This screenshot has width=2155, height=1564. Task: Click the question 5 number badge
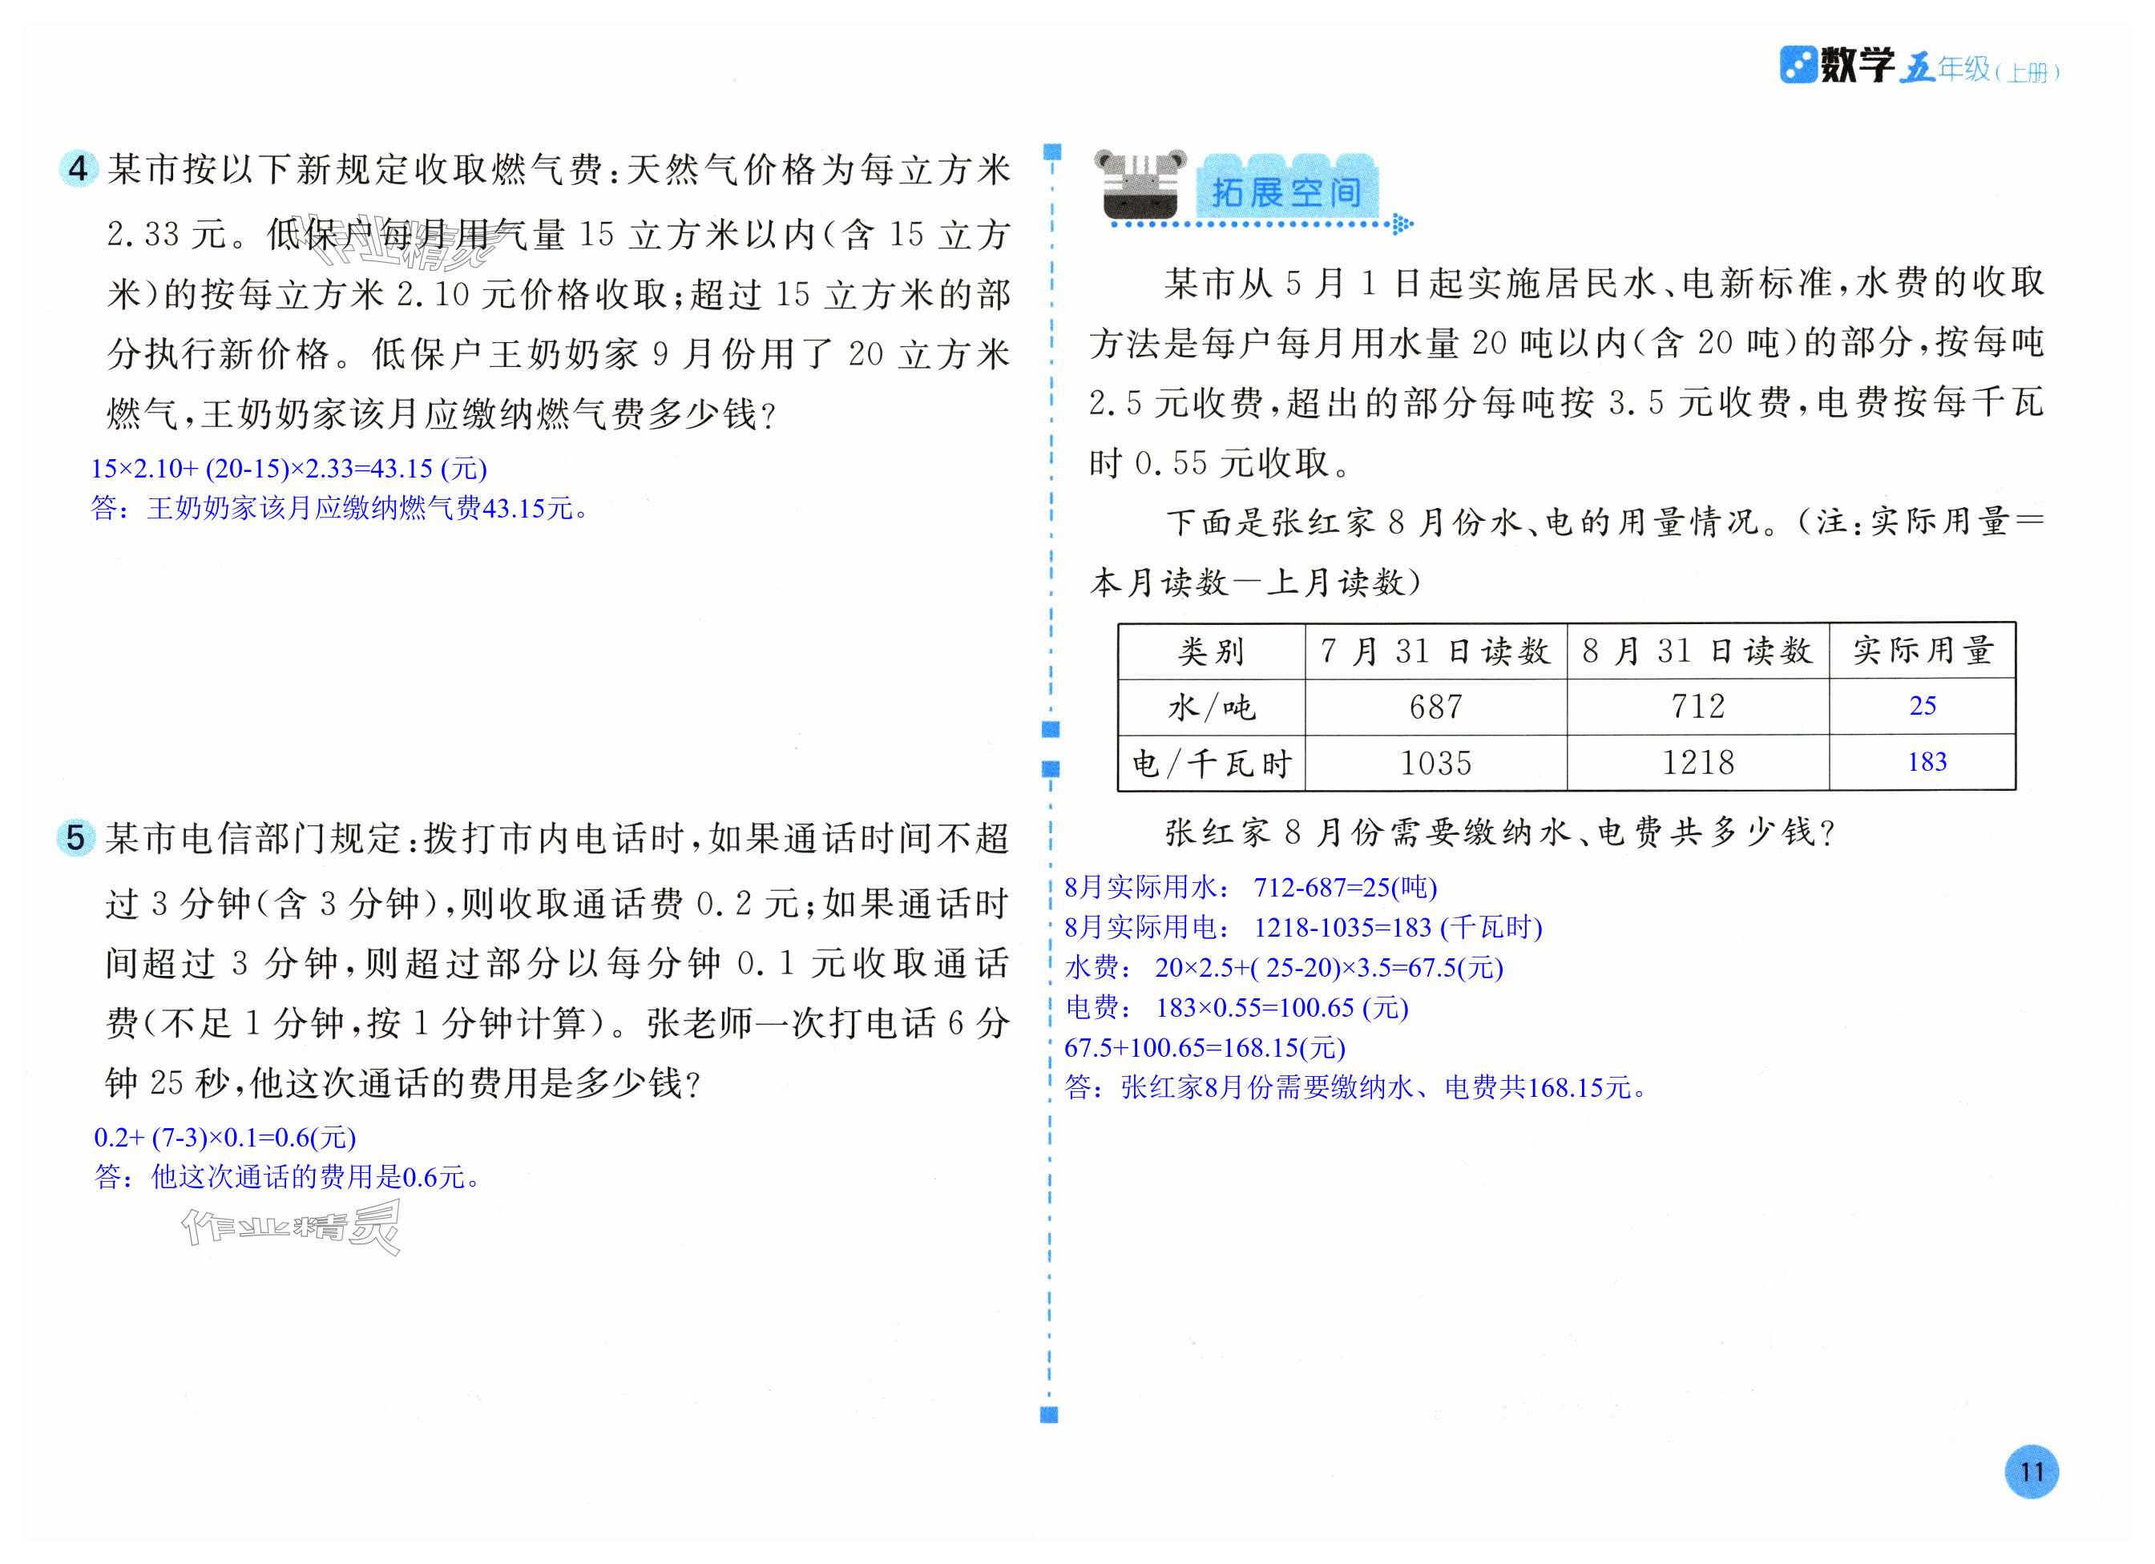tap(76, 838)
